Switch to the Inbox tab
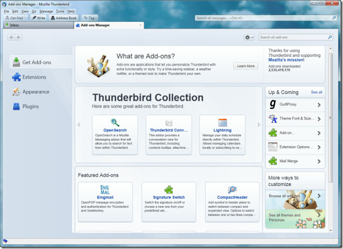 click(39, 25)
